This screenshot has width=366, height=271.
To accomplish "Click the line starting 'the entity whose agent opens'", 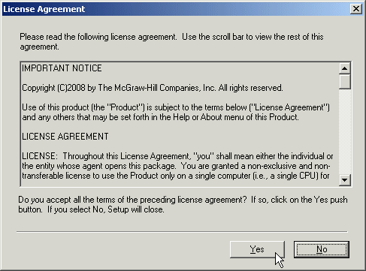I will click(176, 166).
